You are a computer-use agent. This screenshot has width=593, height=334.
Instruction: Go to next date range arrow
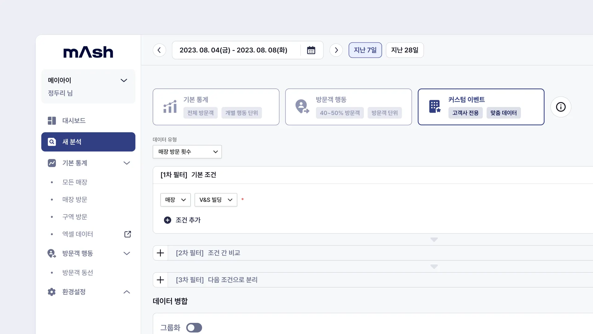336,50
